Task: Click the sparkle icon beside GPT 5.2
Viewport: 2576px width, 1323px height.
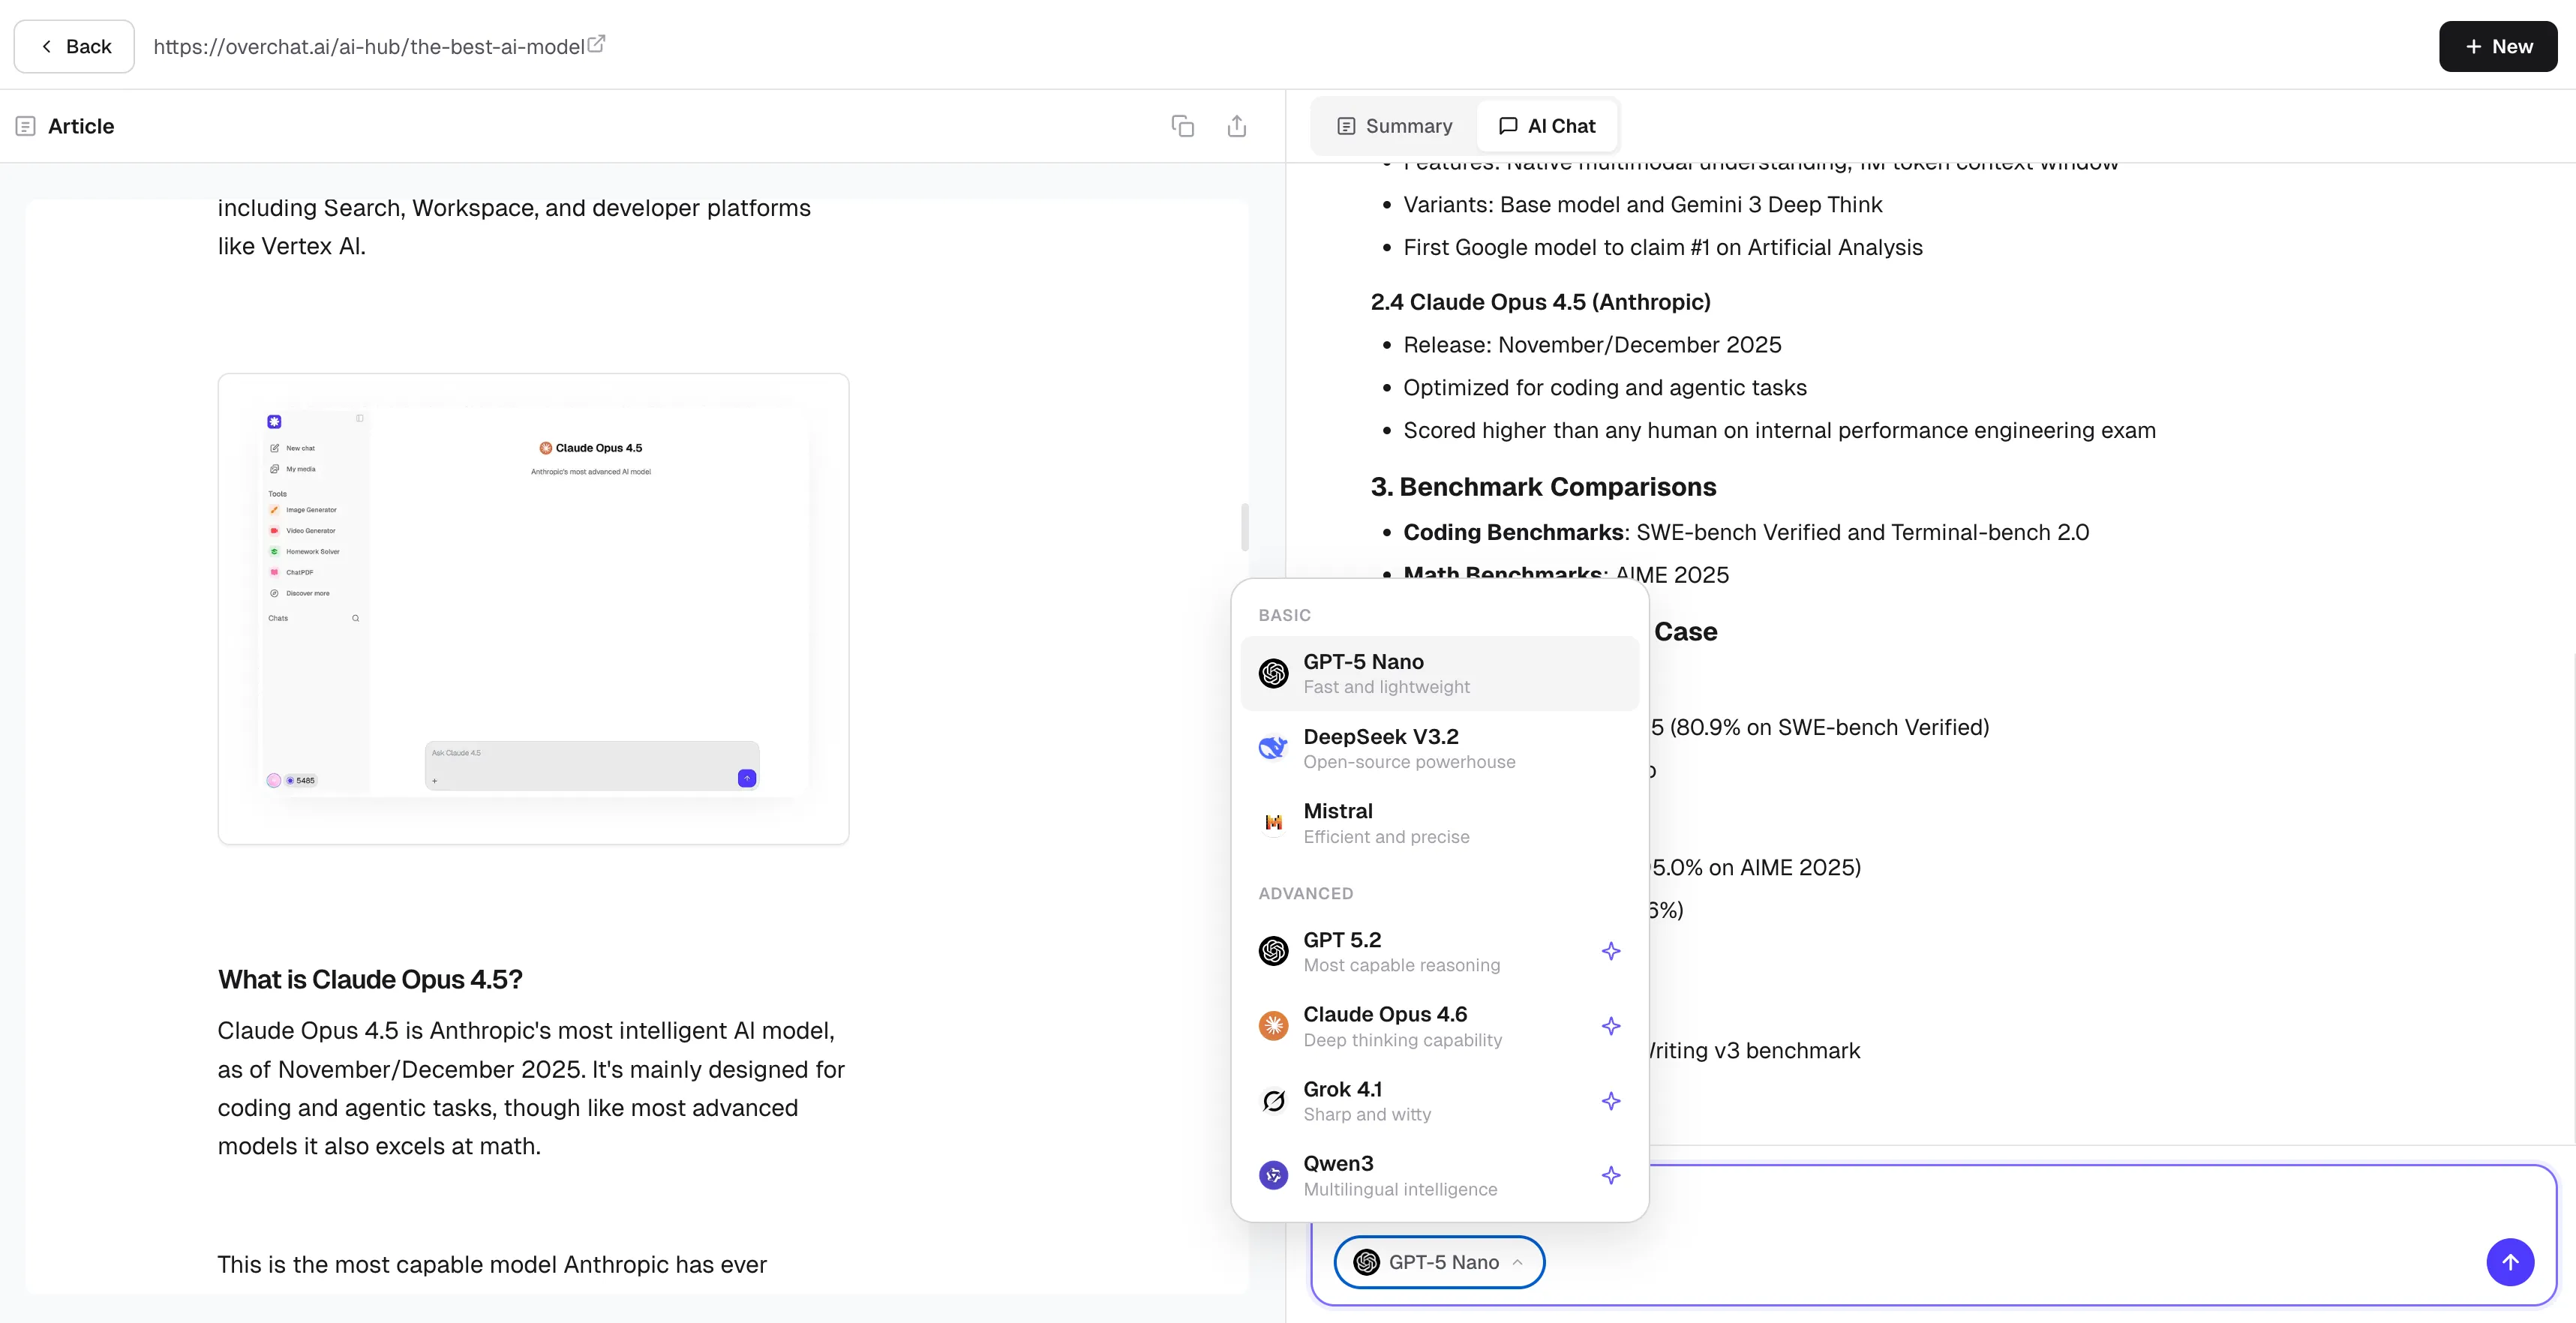Action: [1610, 951]
